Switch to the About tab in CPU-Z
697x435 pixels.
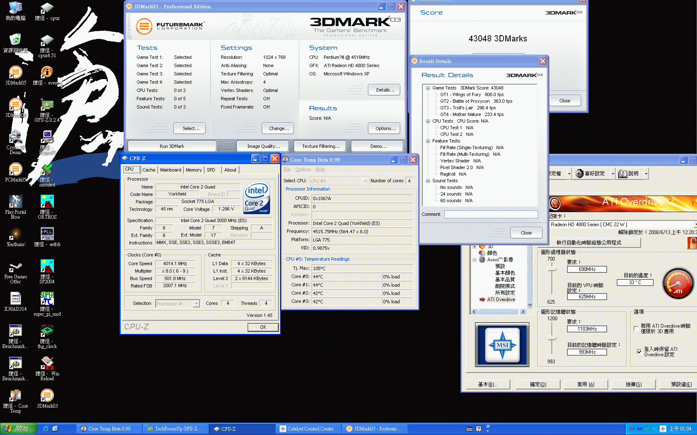pos(230,170)
